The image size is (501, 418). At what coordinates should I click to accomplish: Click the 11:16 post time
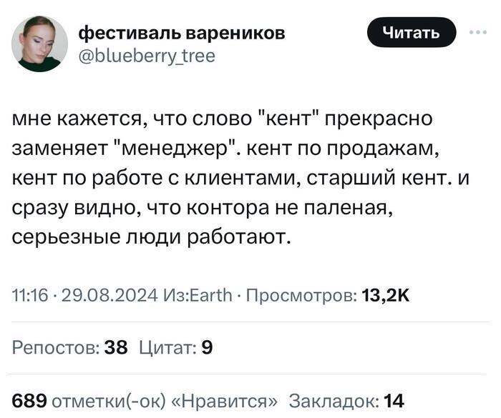coord(27,296)
